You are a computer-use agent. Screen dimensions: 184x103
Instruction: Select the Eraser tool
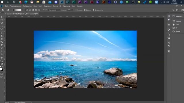[x=2, y=39]
